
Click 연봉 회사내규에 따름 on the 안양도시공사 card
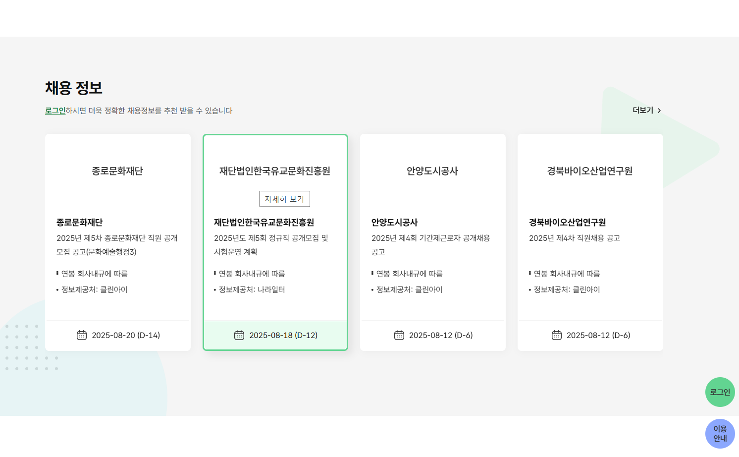pyautogui.click(x=410, y=274)
